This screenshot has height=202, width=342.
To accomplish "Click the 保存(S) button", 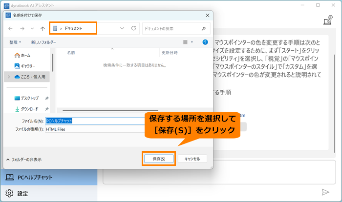I will [159, 159].
